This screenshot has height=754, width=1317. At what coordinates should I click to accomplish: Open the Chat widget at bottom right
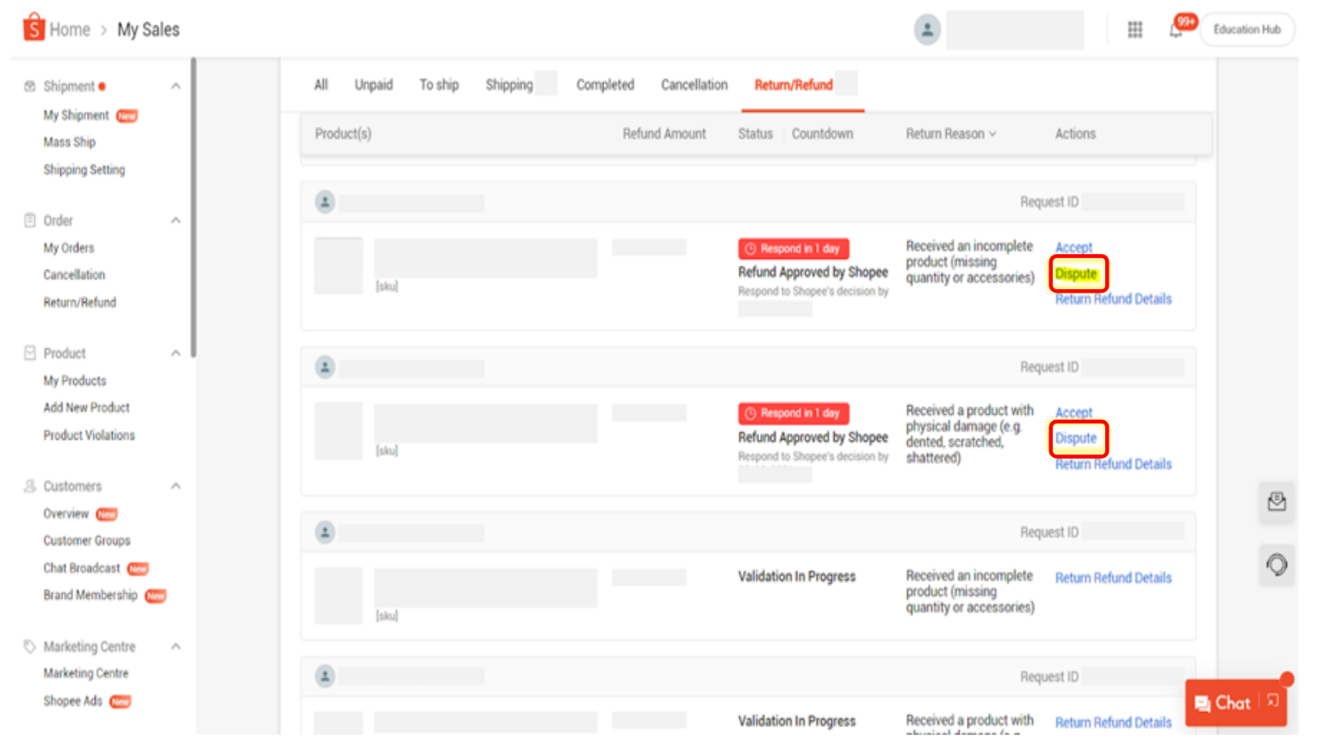tap(1230, 702)
